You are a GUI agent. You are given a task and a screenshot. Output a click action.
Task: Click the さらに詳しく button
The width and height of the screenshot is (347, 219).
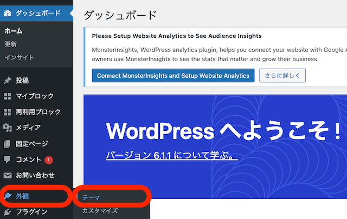282,76
